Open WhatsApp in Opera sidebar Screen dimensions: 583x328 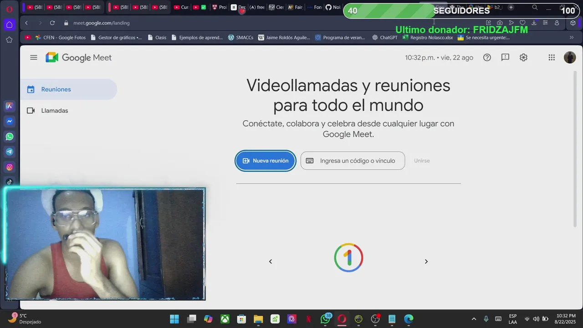pyautogui.click(x=9, y=136)
